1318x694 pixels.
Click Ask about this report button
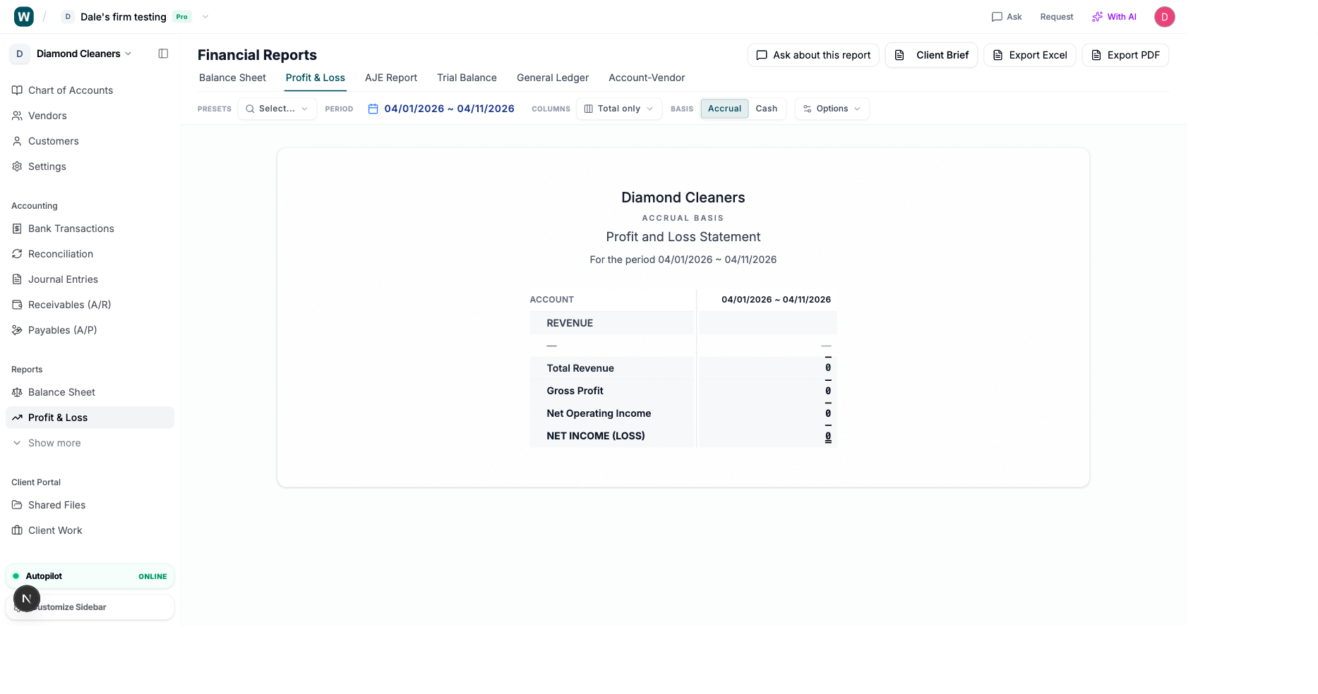click(x=813, y=55)
